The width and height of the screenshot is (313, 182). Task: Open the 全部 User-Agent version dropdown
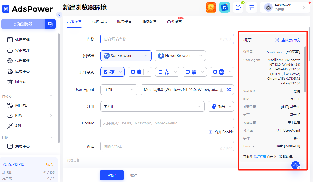coord(119,90)
